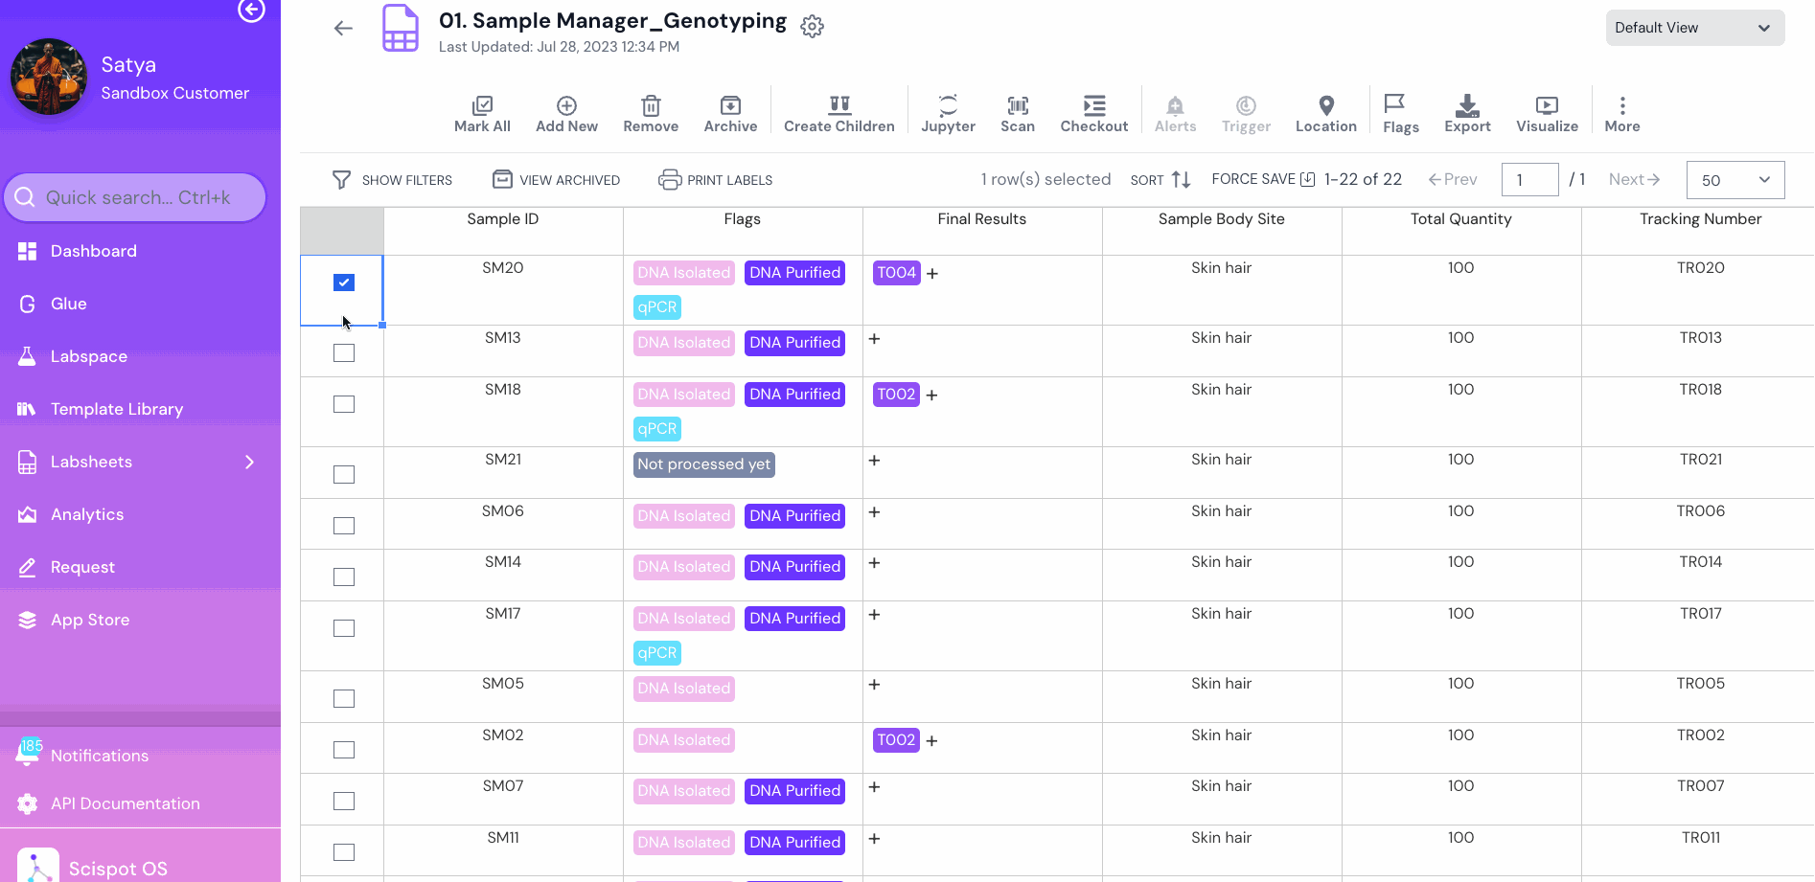This screenshot has height=882, width=1815.
Task: Go back using the left arrow
Action: pos(343,28)
